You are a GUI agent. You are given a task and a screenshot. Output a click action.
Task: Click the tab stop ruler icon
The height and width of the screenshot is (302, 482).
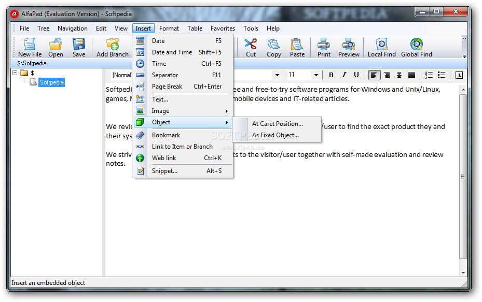tap(459, 75)
